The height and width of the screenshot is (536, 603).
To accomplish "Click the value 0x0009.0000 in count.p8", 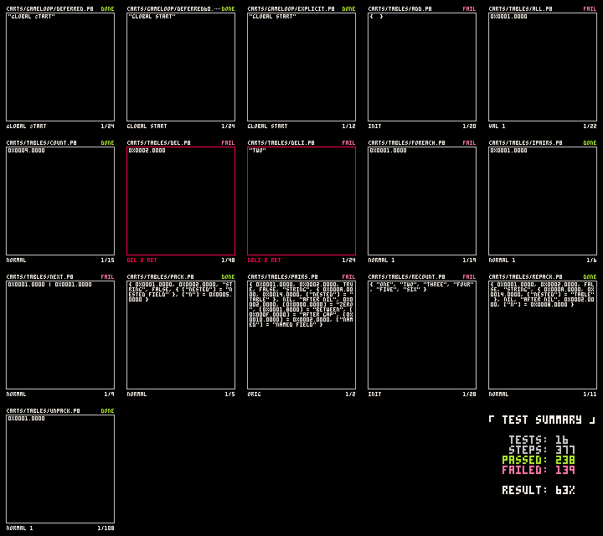I will pyautogui.click(x=27, y=151).
